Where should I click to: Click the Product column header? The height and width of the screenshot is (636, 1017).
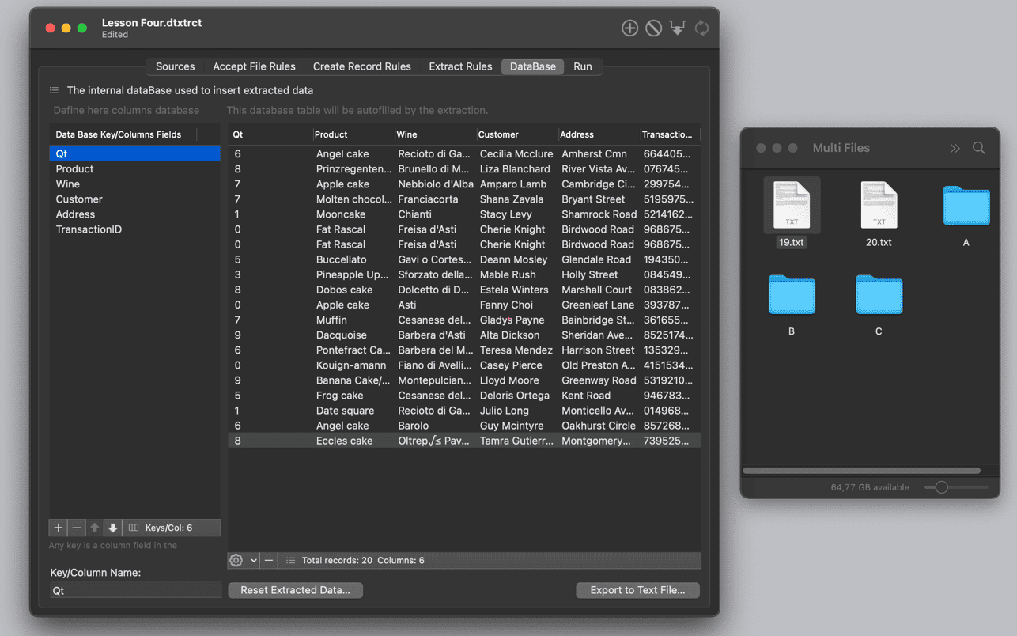coord(331,134)
